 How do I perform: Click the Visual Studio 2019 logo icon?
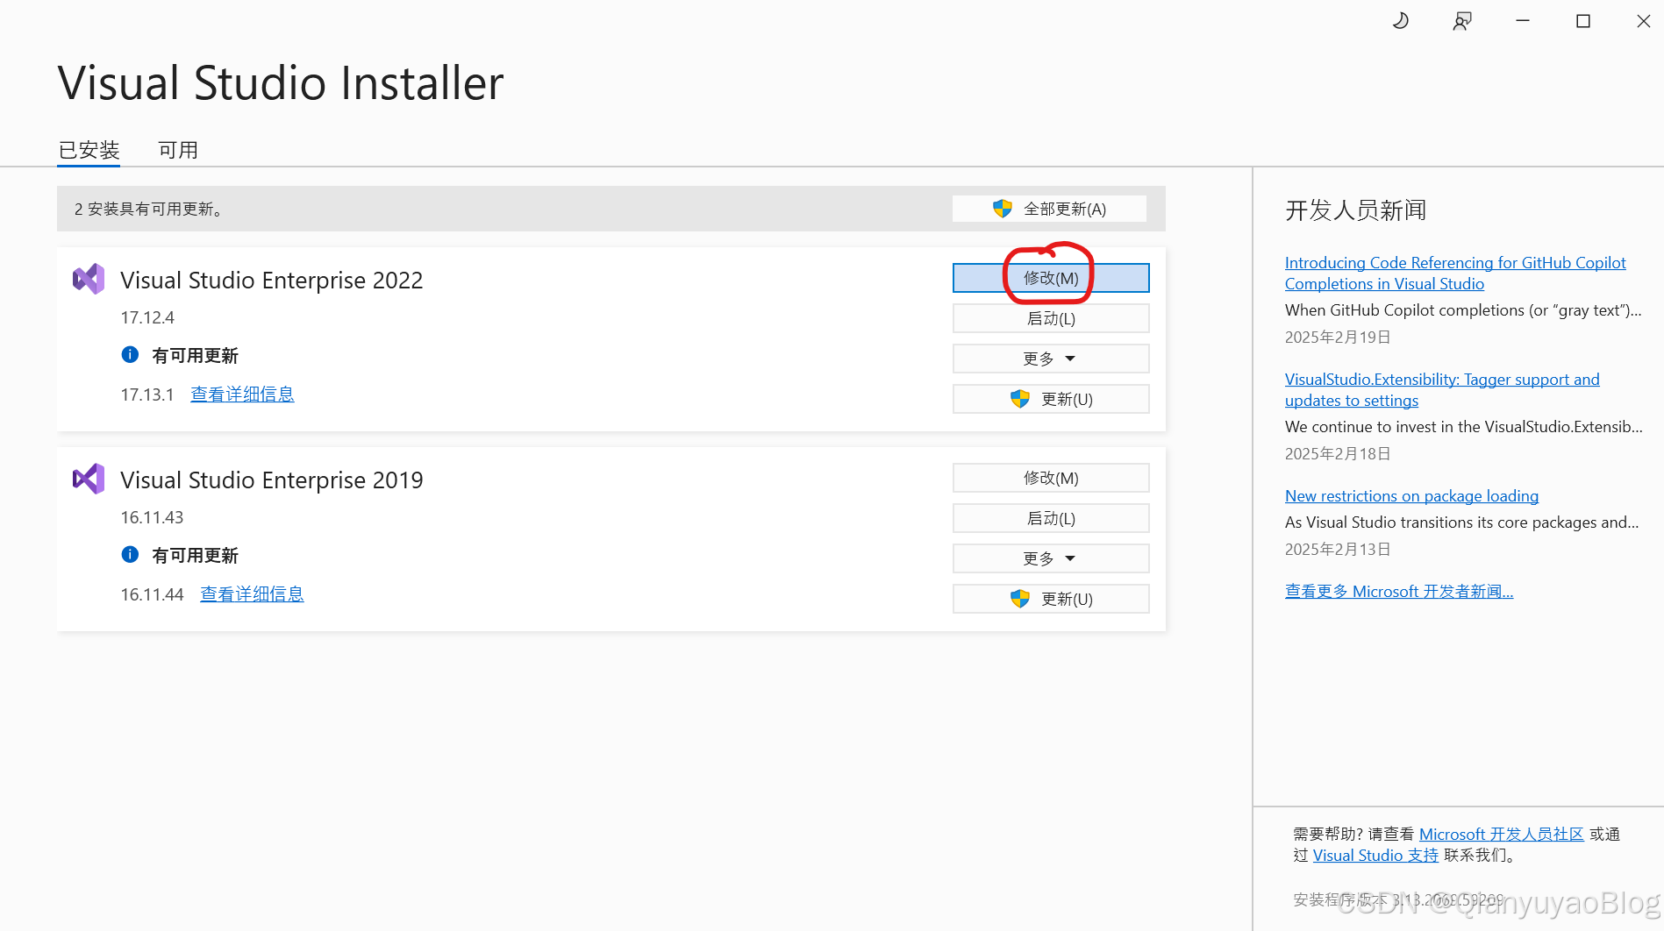point(89,480)
